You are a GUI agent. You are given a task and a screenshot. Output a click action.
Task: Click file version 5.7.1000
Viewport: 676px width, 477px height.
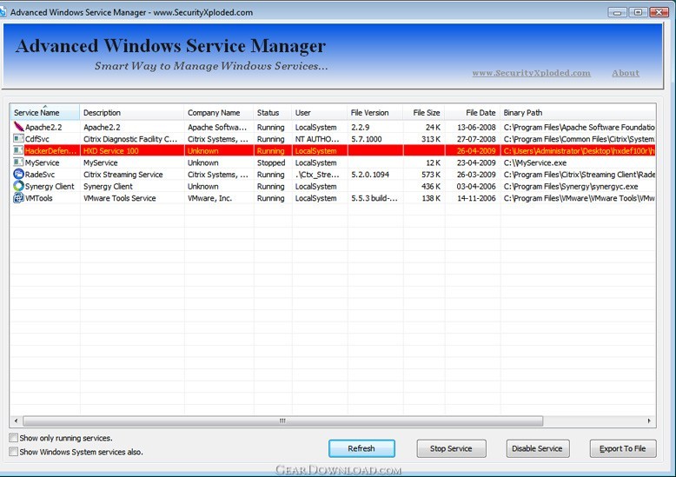point(366,139)
